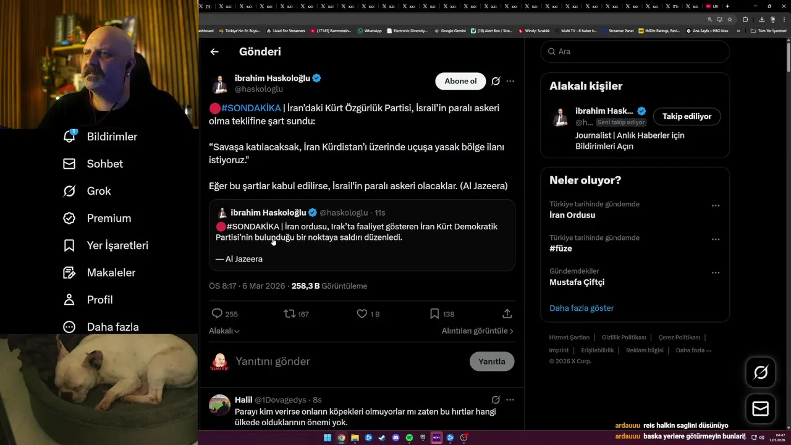Open Yer İşaretleri bookmarks in sidebar
Viewport: 791px width, 445px height.
[105, 245]
